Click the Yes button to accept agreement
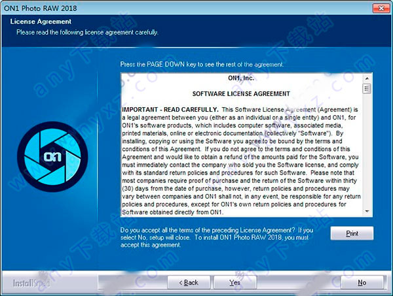393x296 pixels. [235, 282]
